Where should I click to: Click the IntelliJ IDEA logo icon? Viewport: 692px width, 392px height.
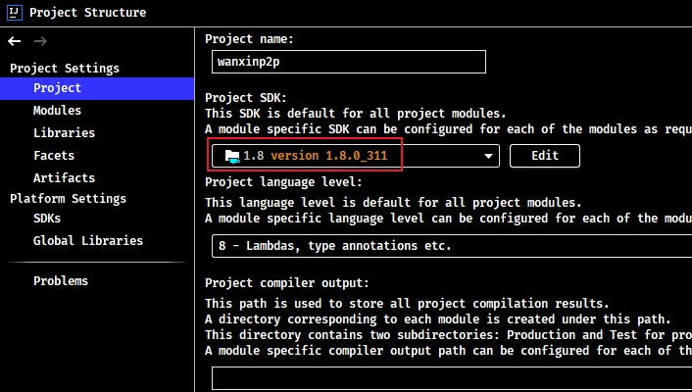coord(15,13)
